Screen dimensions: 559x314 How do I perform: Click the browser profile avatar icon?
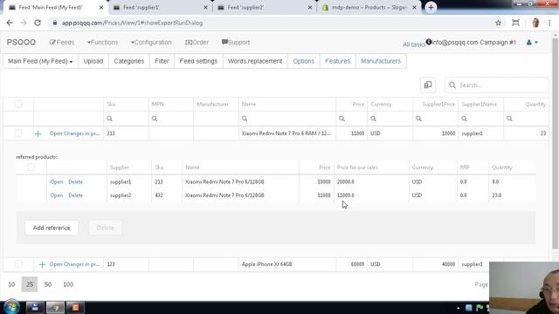[x=535, y=23]
